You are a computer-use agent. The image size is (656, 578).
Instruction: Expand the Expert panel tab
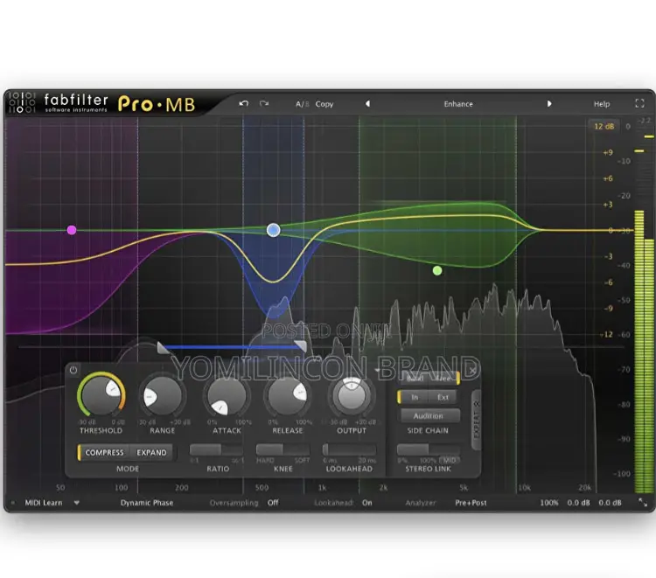click(476, 421)
